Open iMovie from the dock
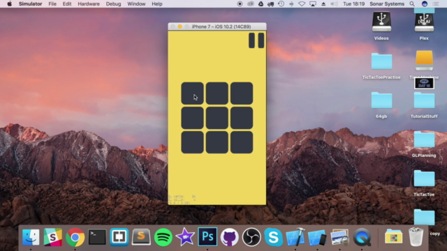The image size is (447, 251). [x=185, y=237]
